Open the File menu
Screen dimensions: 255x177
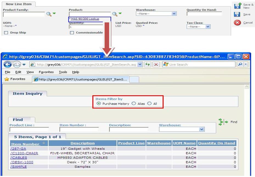click(8, 72)
